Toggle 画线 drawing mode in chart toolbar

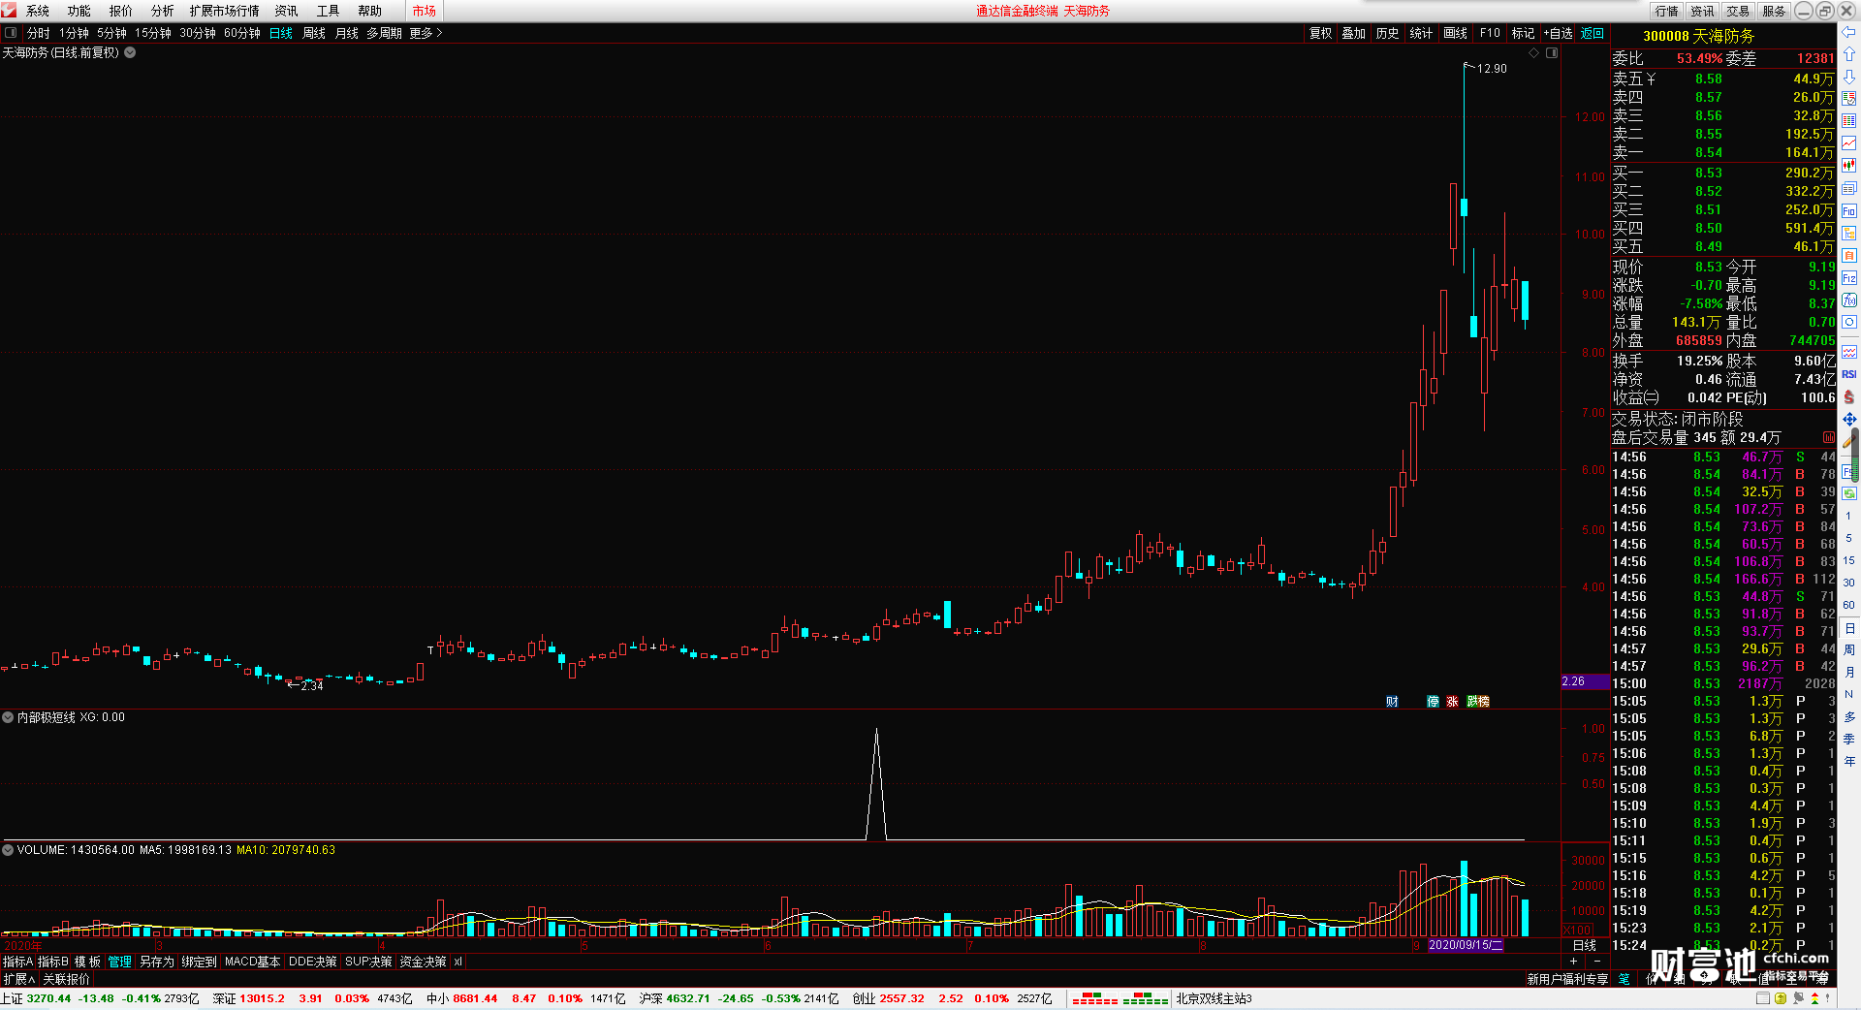pos(1456,33)
